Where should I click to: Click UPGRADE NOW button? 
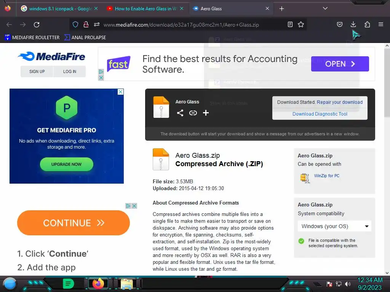click(x=66, y=164)
